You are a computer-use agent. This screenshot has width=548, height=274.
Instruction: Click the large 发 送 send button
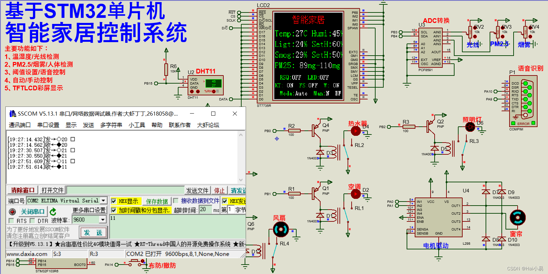93,233
